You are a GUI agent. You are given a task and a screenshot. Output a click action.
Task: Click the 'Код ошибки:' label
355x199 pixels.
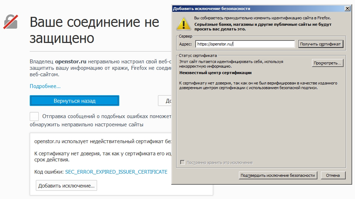click(49, 172)
